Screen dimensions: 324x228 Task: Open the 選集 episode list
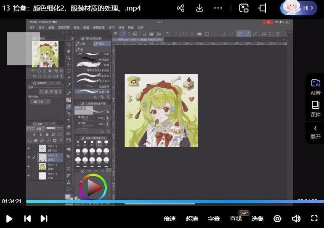pos(258,219)
